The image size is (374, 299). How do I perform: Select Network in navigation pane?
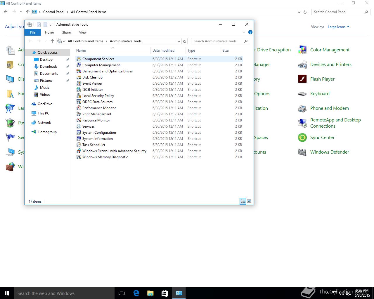pyautogui.click(x=44, y=123)
